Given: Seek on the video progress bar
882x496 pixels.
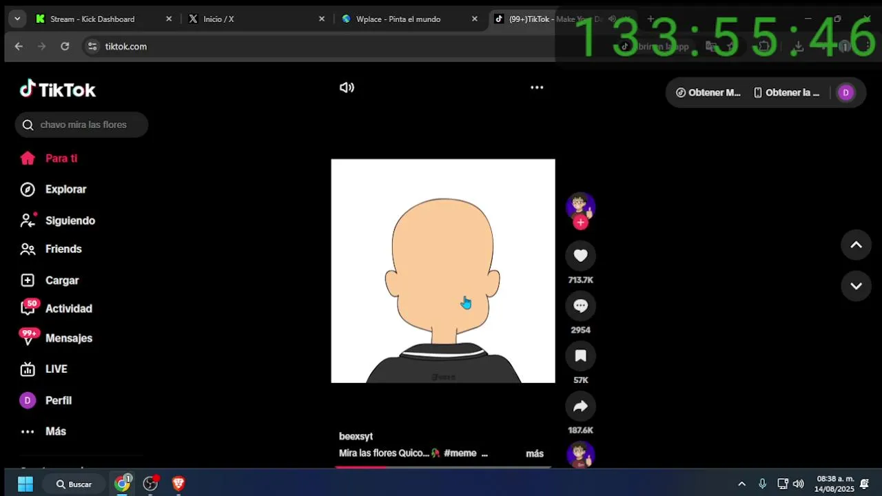Looking at the screenshot, I should pyautogui.click(x=443, y=466).
